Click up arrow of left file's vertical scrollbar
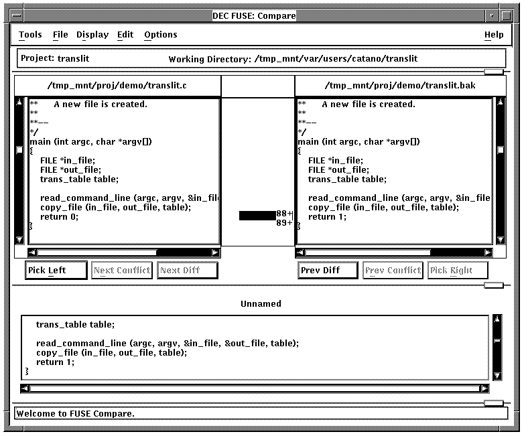 click(x=20, y=103)
